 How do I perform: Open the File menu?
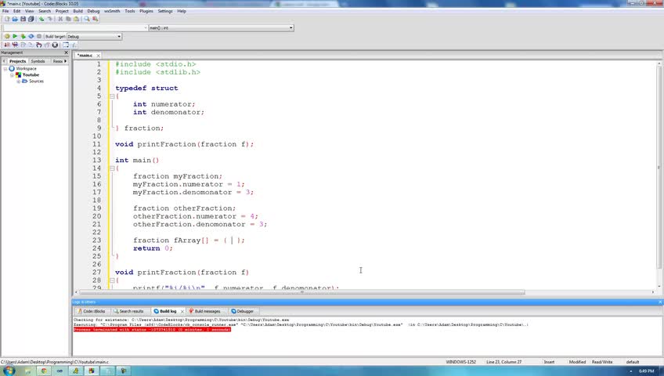tap(5, 11)
